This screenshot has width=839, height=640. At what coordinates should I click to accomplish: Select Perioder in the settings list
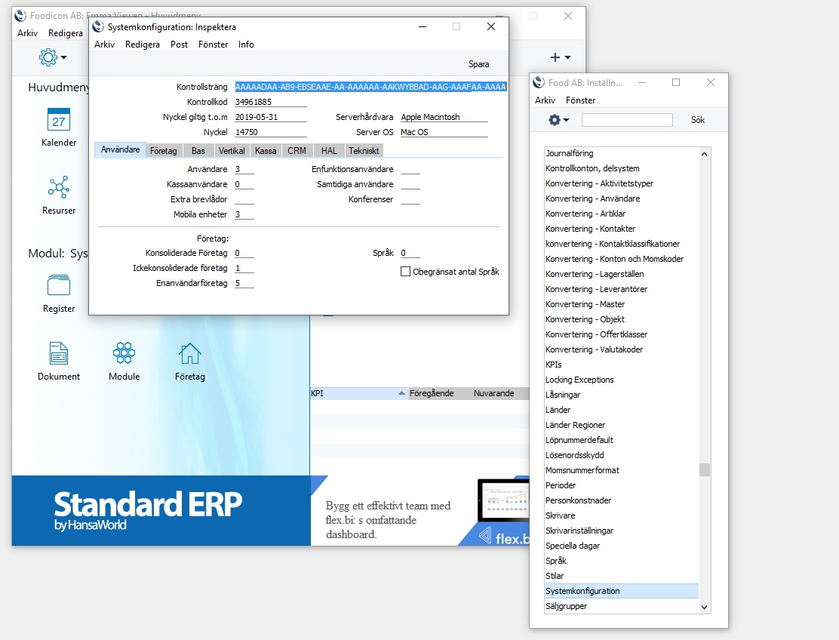(621, 485)
